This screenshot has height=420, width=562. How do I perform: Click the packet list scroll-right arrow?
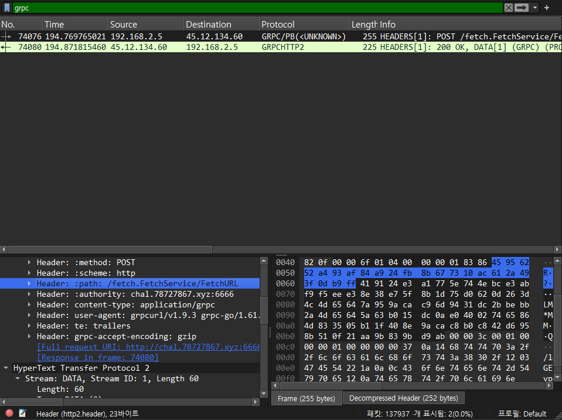(x=557, y=249)
